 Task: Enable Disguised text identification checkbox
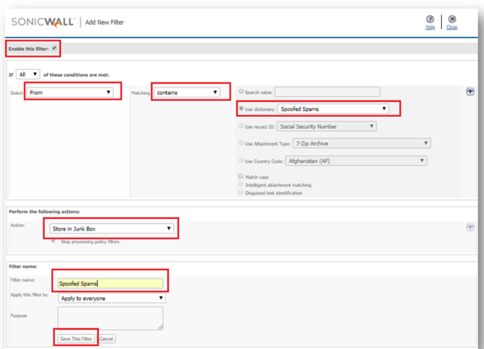(241, 192)
